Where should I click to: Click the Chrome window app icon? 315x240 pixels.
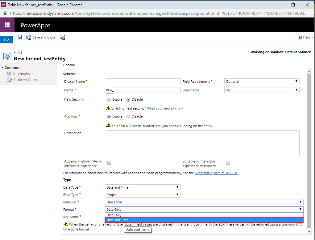click(3, 5)
